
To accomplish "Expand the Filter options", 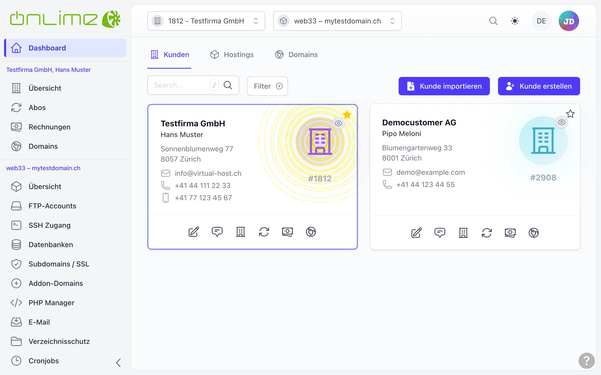I will tap(268, 86).
